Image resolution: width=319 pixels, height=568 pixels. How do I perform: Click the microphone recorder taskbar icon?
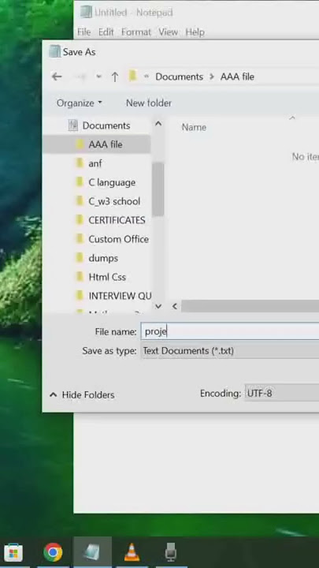[x=171, y=553]
